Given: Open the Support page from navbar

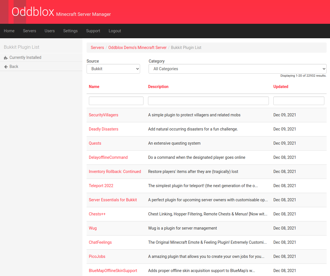Looking at the screenshot, I should click(x=93, y=31).
